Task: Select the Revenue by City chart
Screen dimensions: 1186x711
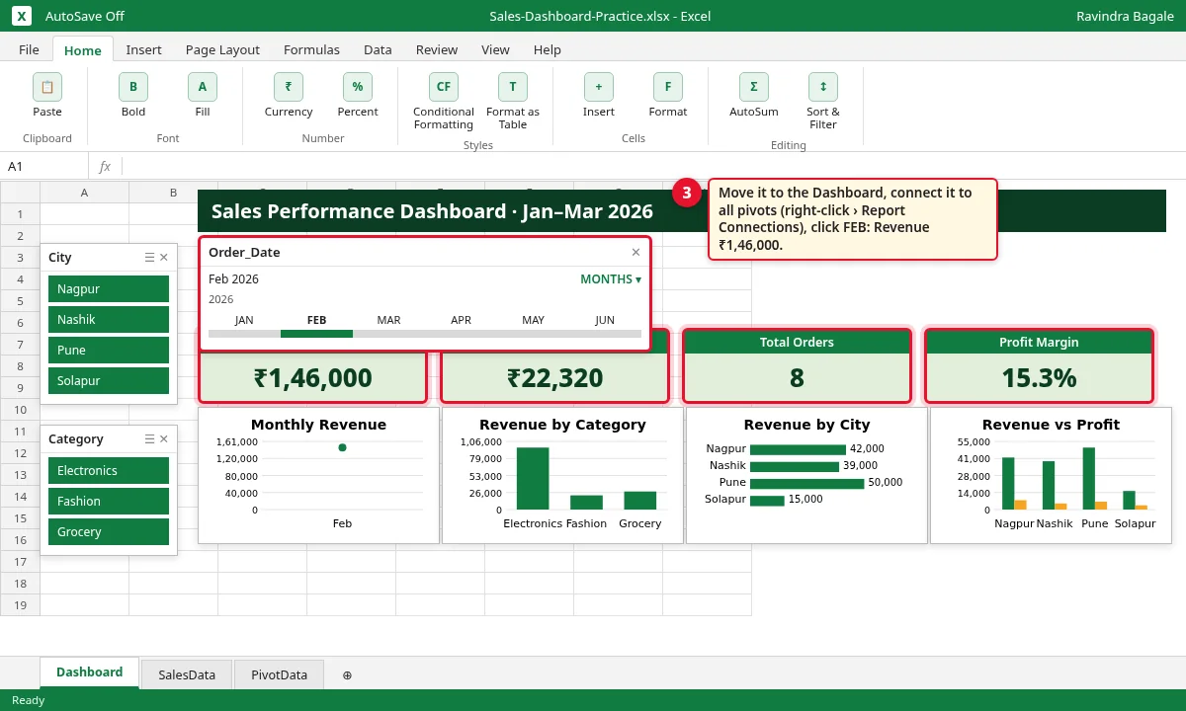Action: [x=806, y=475]
